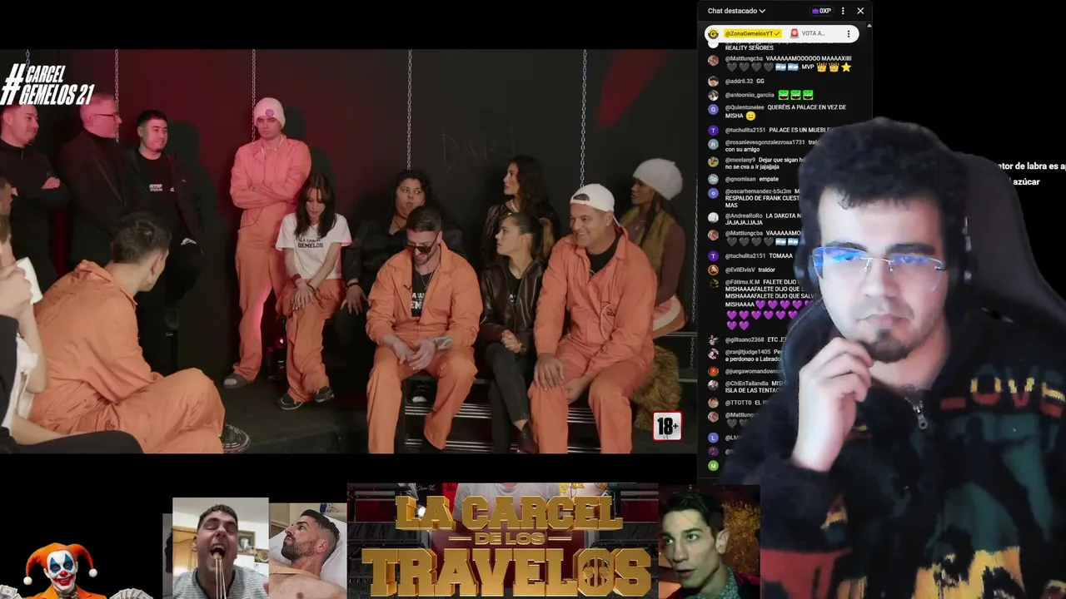This screenshot has height=599, width=1066.
Task: Click avatar of @oscarhernandez-b5u3m
Action: 713,193
